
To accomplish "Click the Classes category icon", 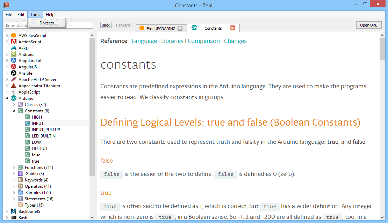I will click(x=20, y=104).
